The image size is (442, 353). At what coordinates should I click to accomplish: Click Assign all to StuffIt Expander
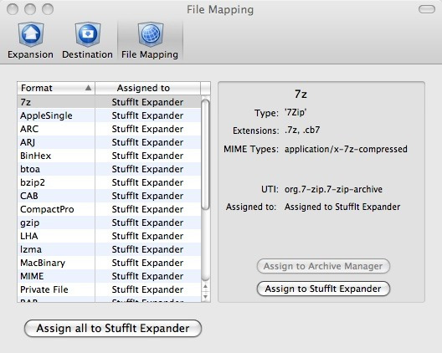113,328
